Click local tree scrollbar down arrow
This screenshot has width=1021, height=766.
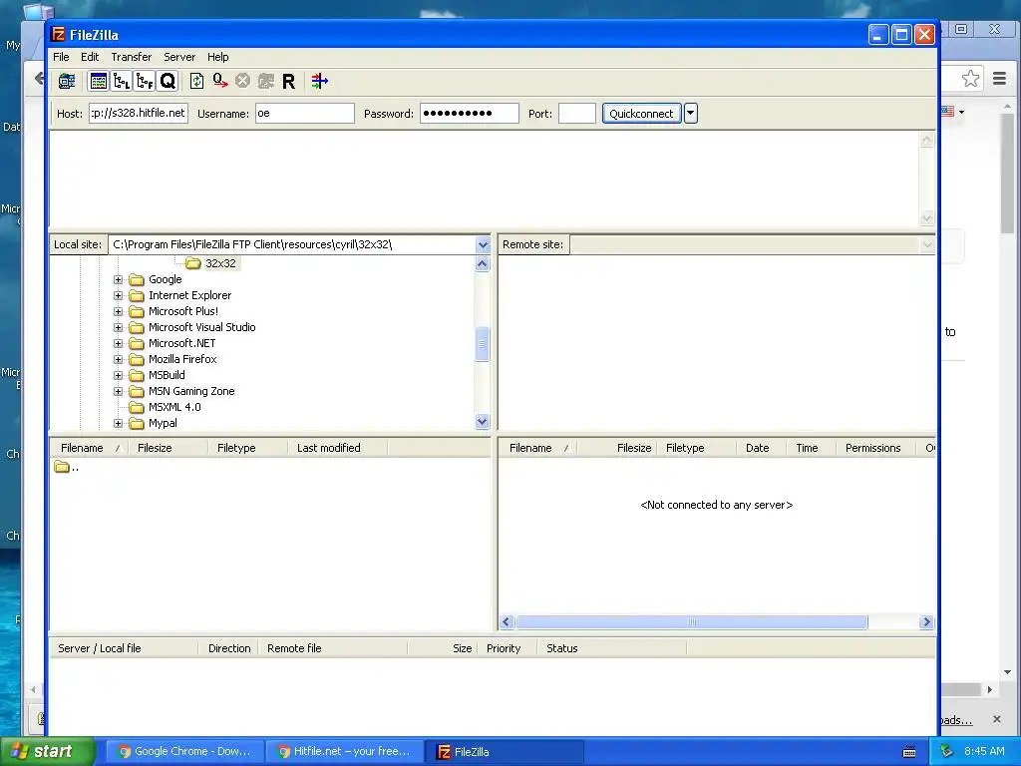[x=482, y=422]
